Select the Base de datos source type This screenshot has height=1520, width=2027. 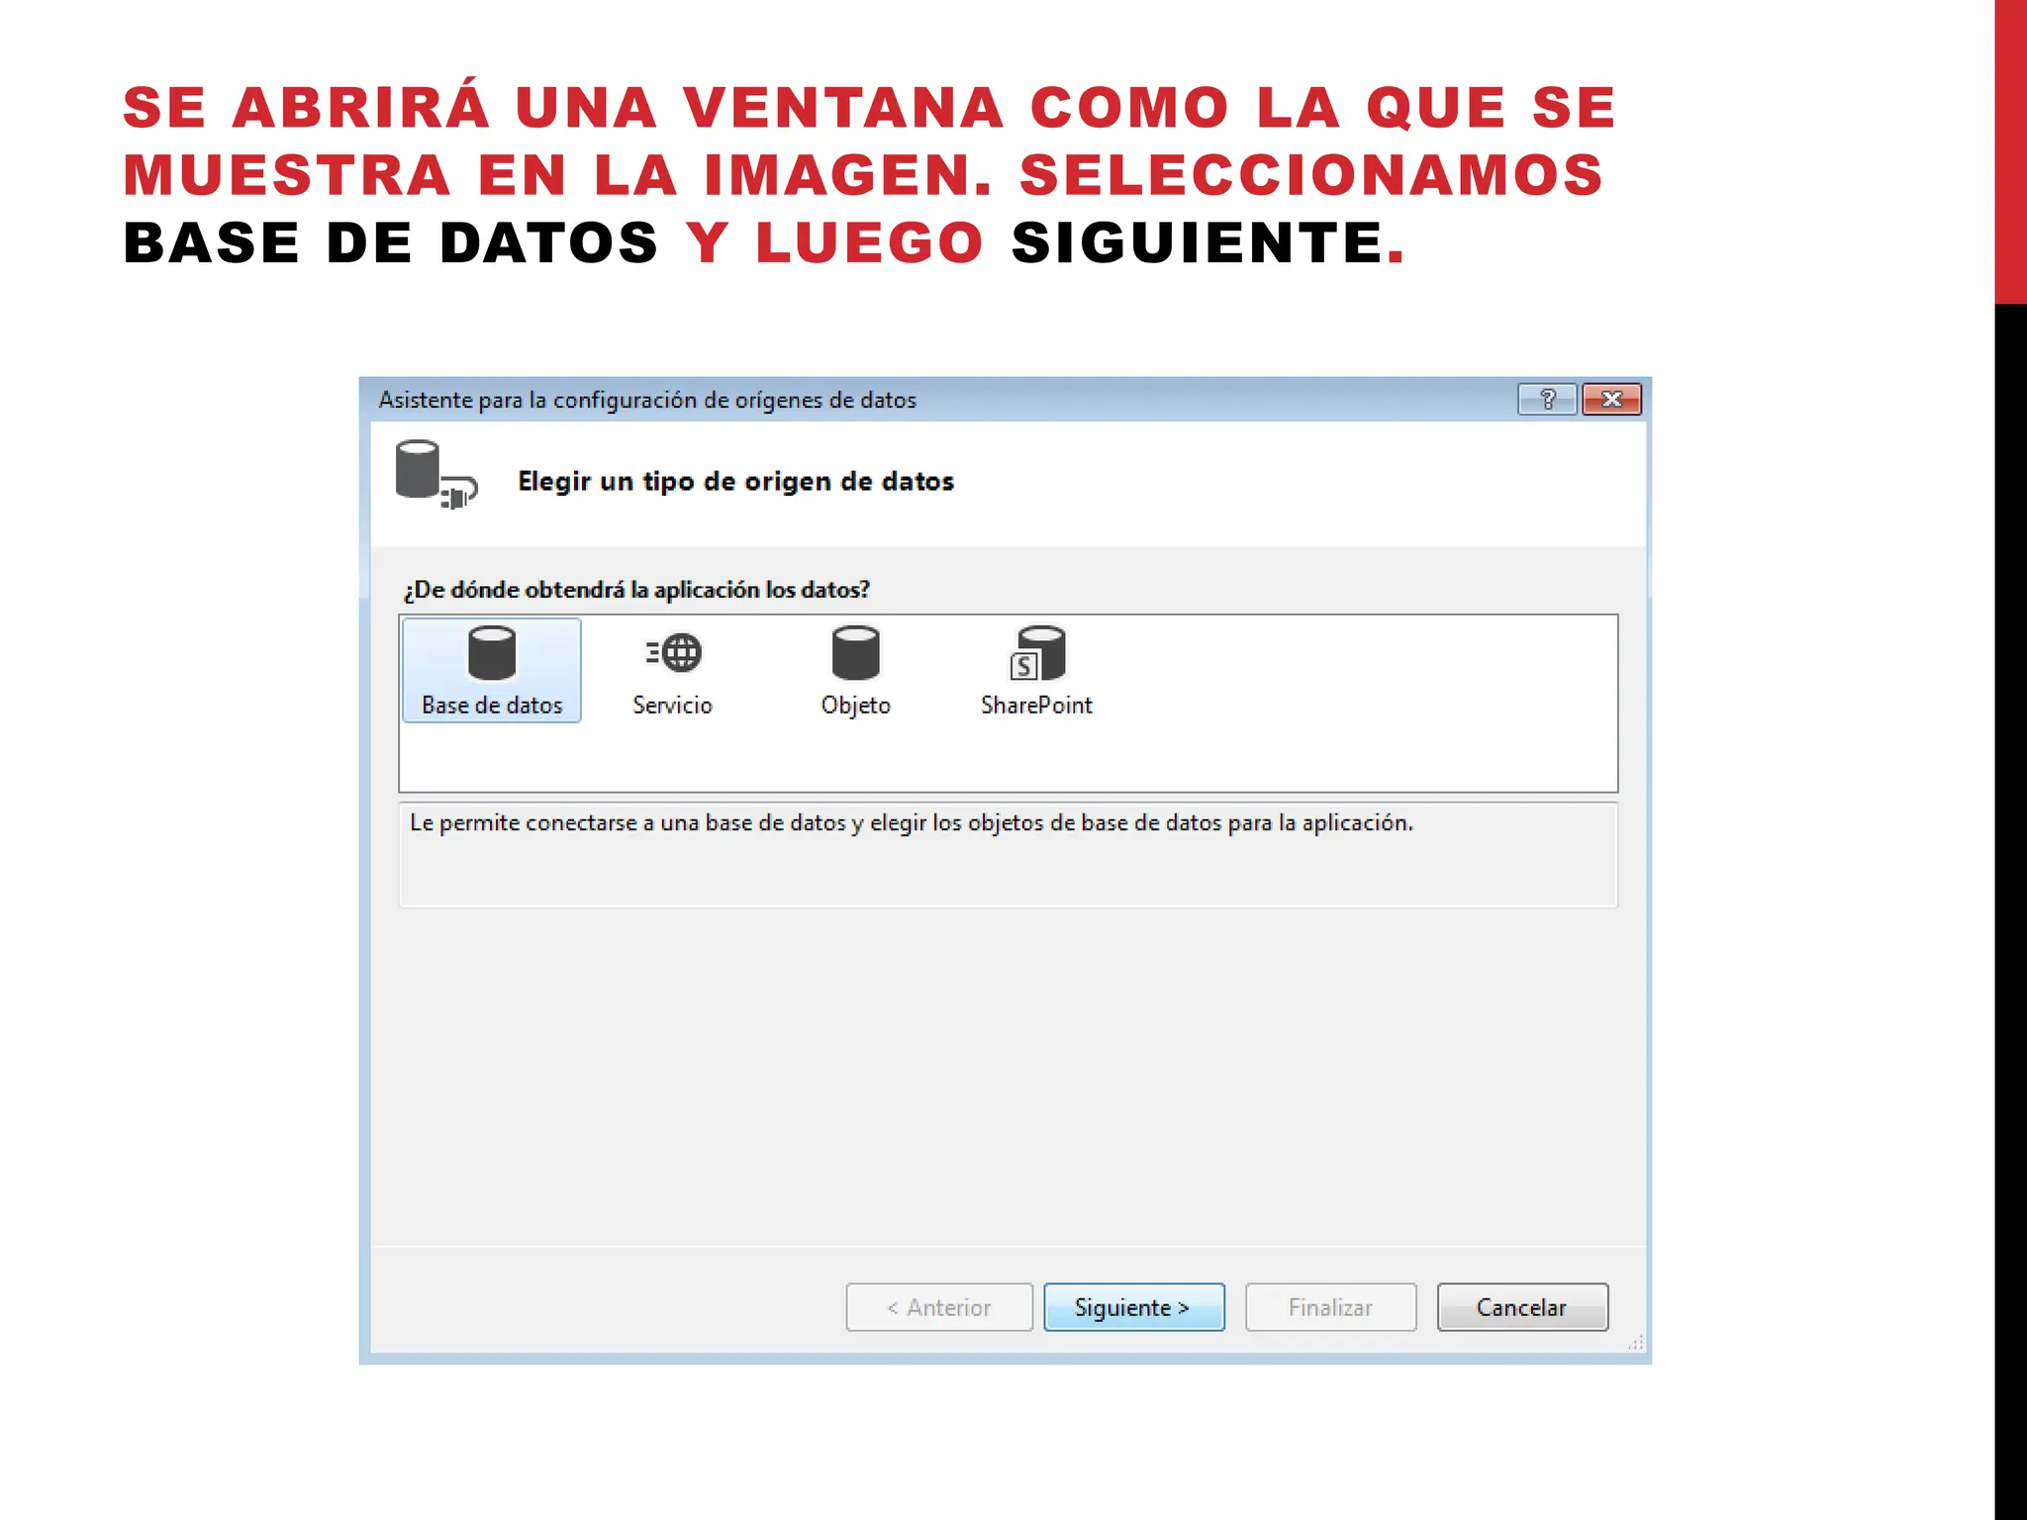(x=492, y=670)
